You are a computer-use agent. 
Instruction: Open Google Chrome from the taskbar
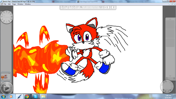[x=27, y=97]
